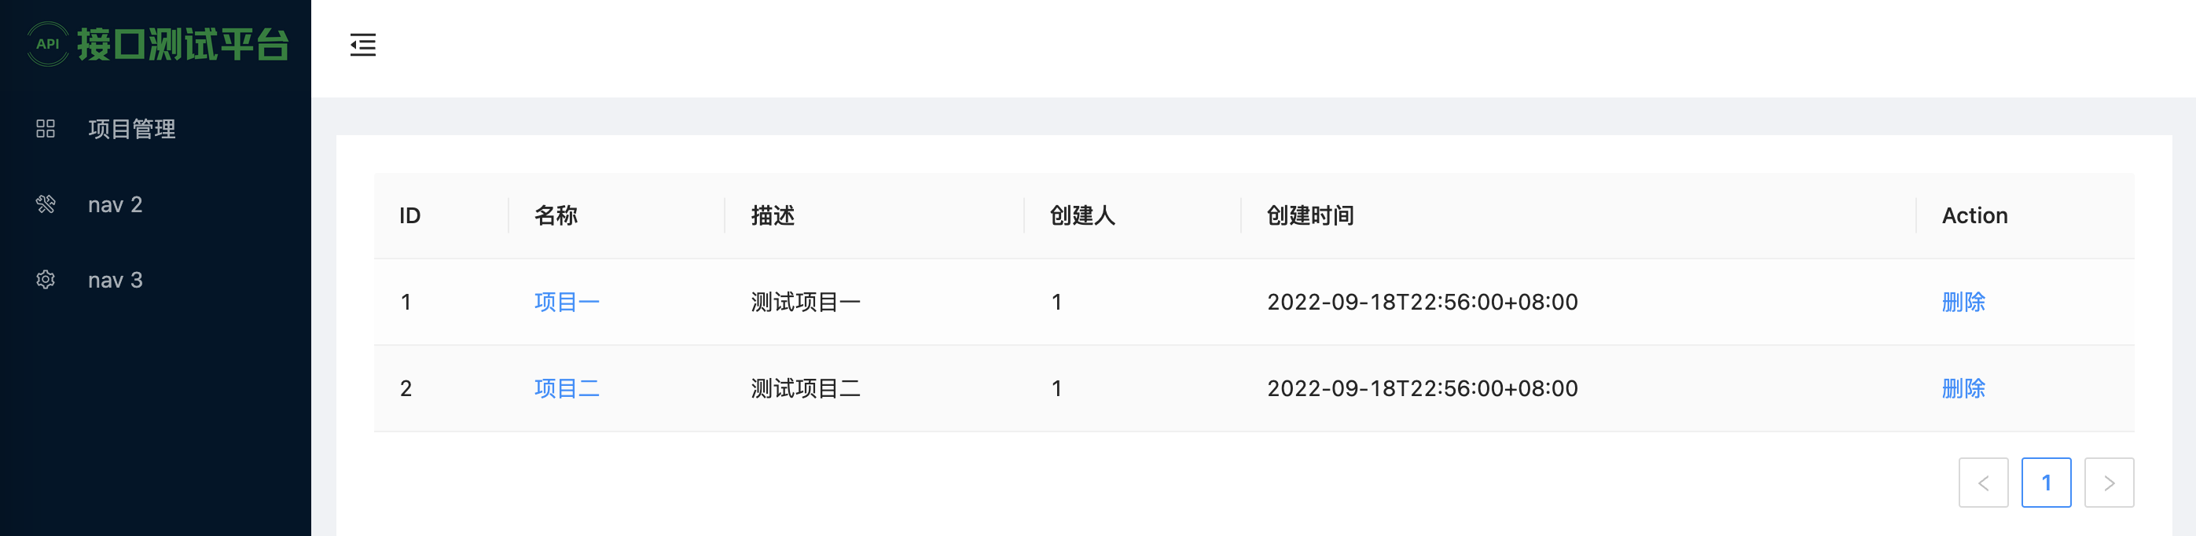
Task: Delete 项目一 using 删除 link
Action: coord(1963,302)
